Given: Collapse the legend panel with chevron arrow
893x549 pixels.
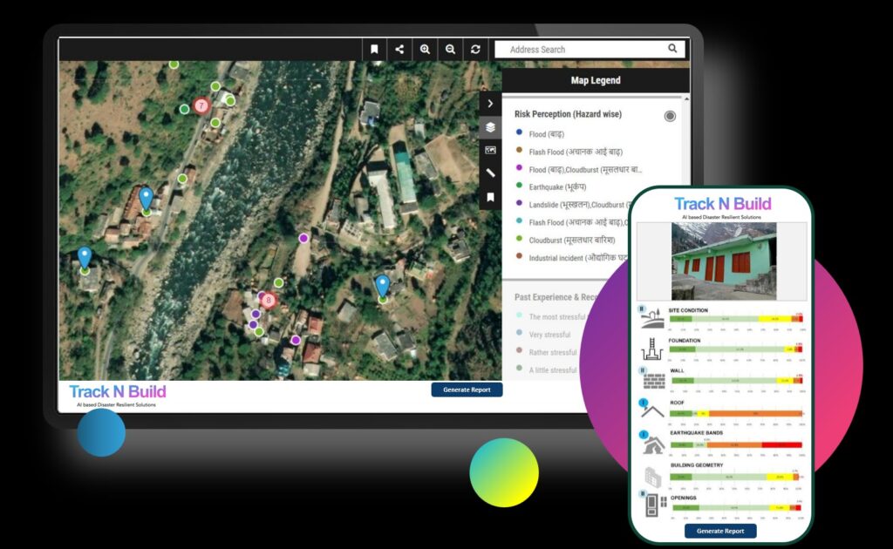Looking at the screenshot, I should tap(490, 104).
